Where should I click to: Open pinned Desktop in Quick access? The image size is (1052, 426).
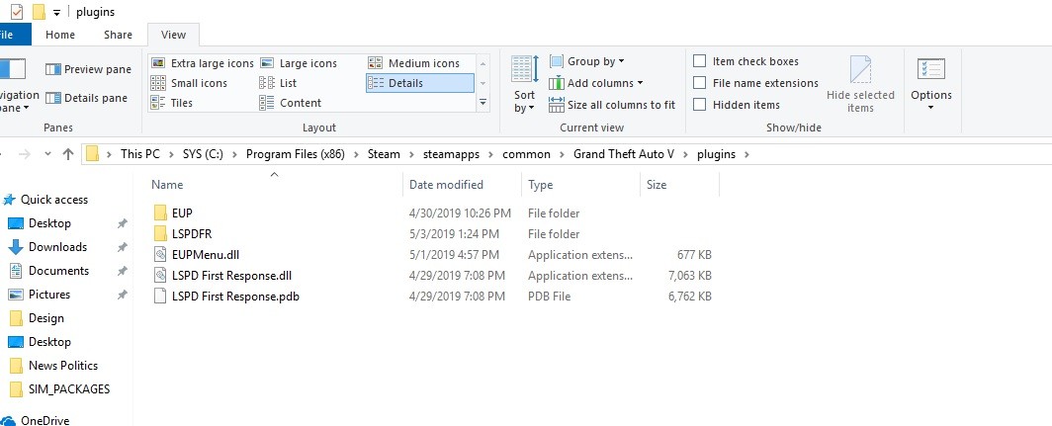(49, 223)
